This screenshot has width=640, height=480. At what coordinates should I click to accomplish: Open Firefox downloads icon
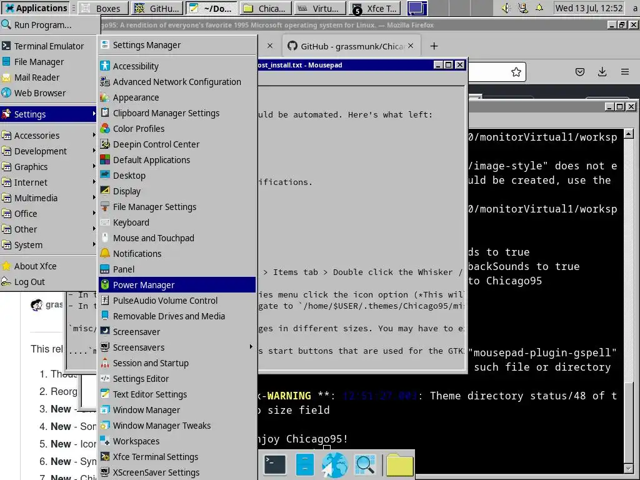pos(602,72)
